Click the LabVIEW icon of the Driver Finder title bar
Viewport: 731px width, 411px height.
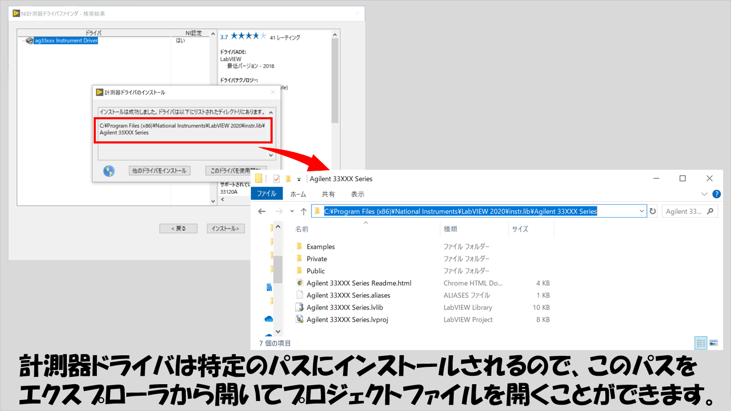pyautogui.click(x=17, y=13)
